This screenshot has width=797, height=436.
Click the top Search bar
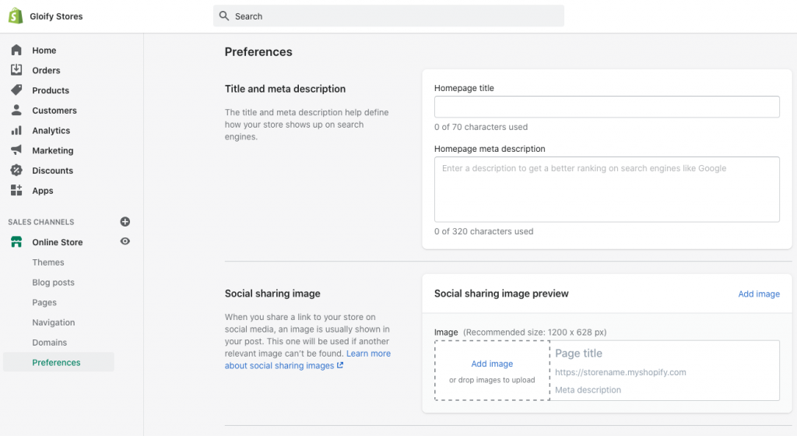(x=388, y=16)
